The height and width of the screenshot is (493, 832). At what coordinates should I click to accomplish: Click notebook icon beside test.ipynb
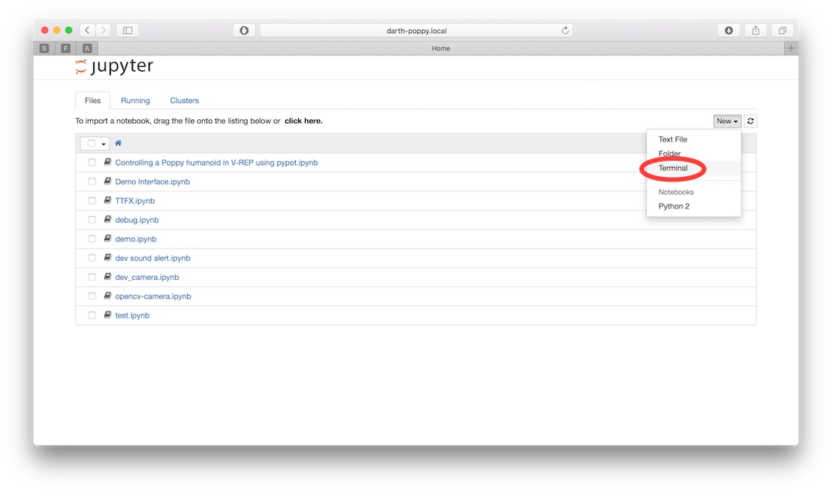(x=107, y=315)
